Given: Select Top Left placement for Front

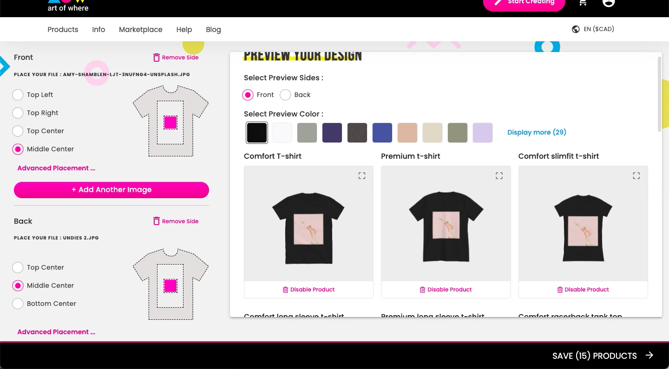Looking at the screenshot, I should (18, 95).
